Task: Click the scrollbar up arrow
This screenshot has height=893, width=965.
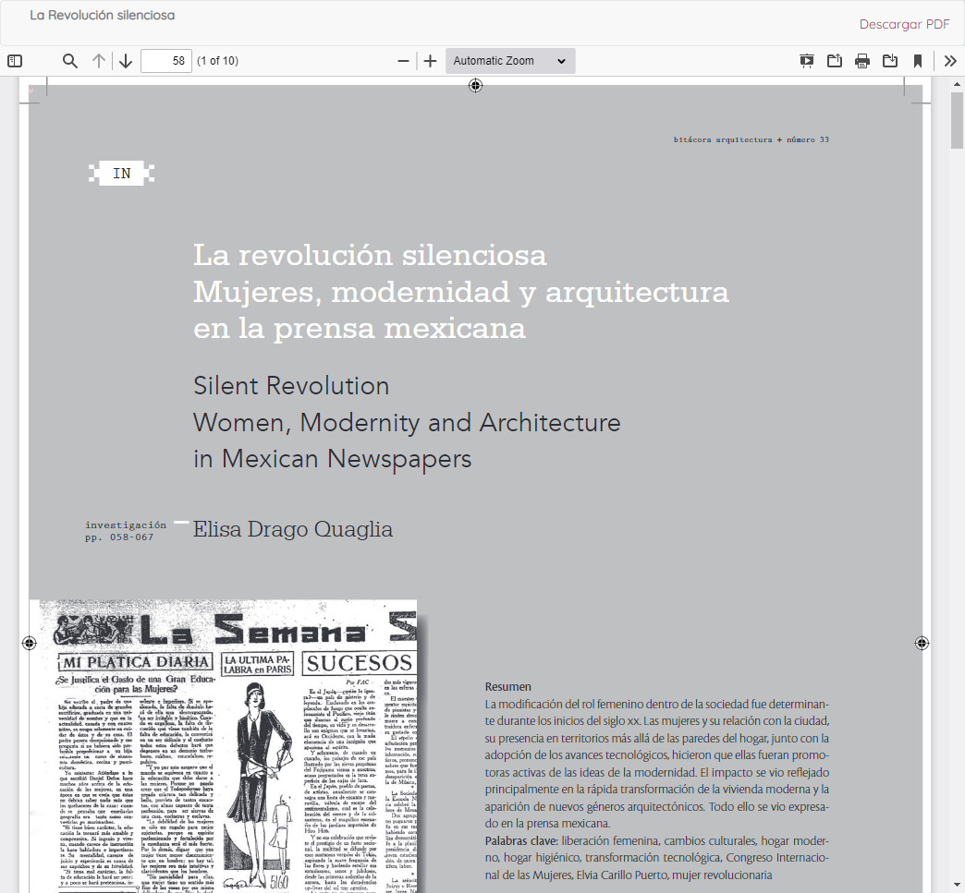Action: tap(957, 84)
